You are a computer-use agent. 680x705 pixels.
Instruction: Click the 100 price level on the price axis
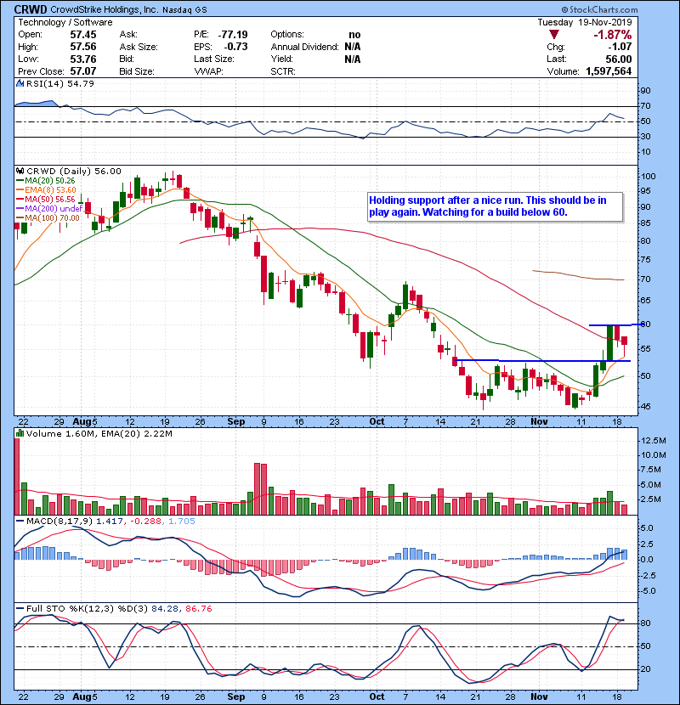click(649, 177)
